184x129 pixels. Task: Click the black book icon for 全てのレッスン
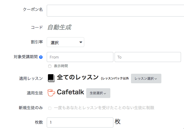(x=51, y=78)
